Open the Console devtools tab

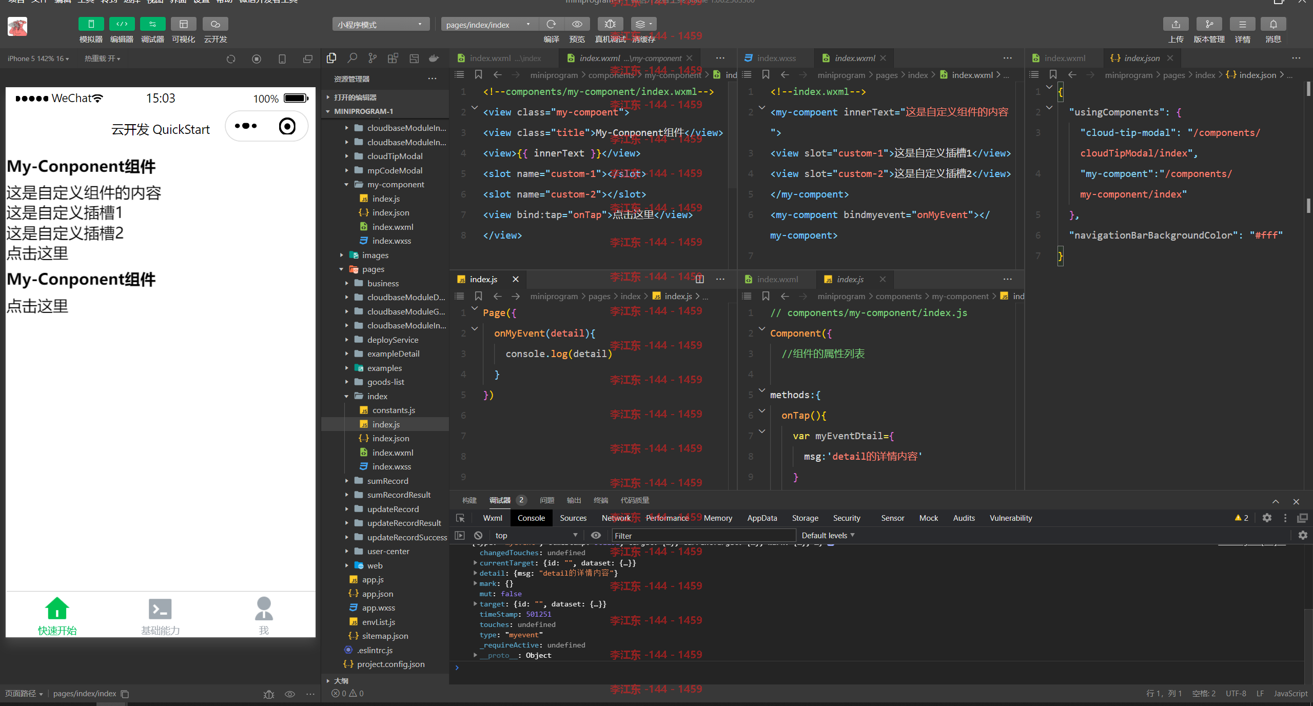pos(531,518)
